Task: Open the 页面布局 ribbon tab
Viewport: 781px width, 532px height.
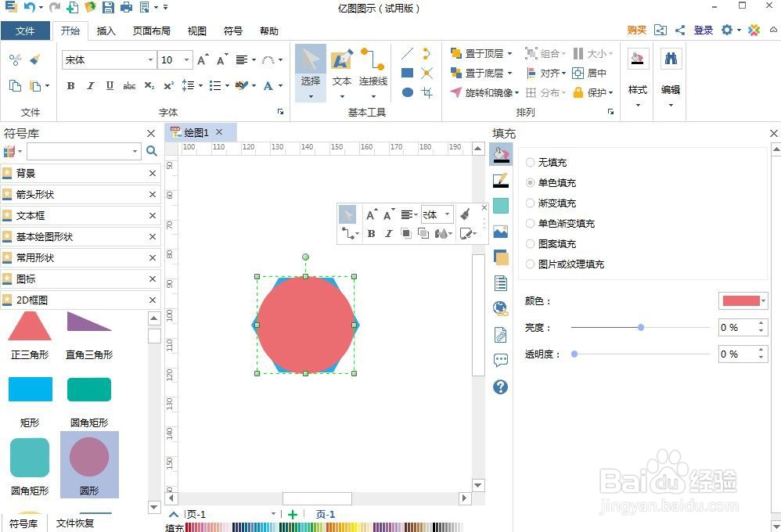Action: click(x=152, y=31)
